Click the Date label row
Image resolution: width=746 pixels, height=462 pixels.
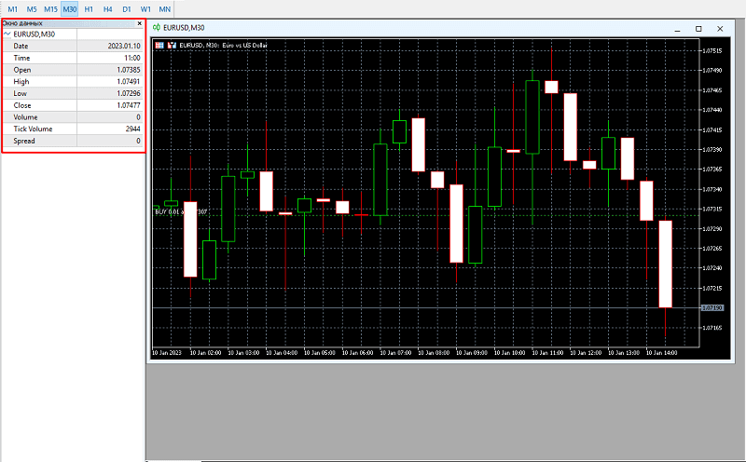[x=39, y=46]
